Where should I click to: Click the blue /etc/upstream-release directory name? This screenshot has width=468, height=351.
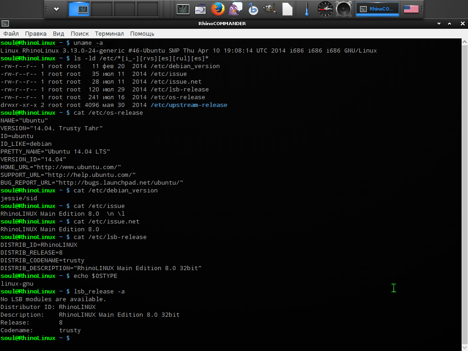189,105
